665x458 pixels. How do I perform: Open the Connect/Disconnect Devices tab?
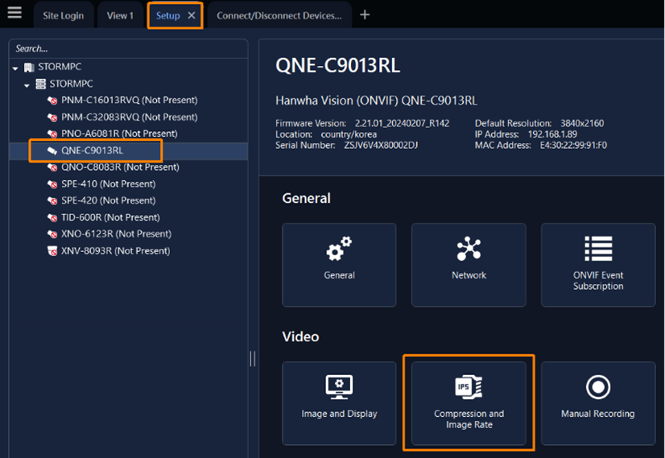click(279, 15)
